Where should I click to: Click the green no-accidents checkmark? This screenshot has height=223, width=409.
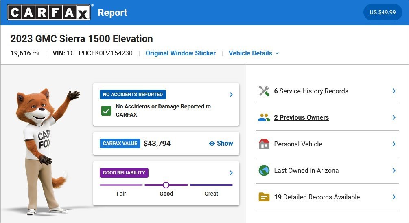106,111
